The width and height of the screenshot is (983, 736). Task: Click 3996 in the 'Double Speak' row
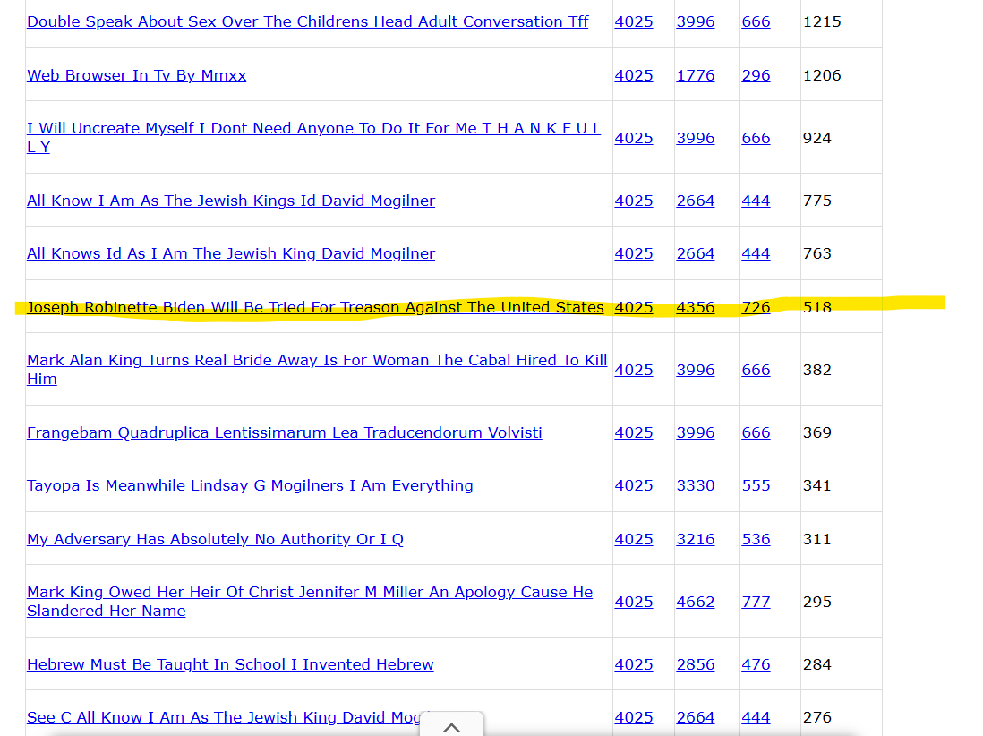click(696, 22)
